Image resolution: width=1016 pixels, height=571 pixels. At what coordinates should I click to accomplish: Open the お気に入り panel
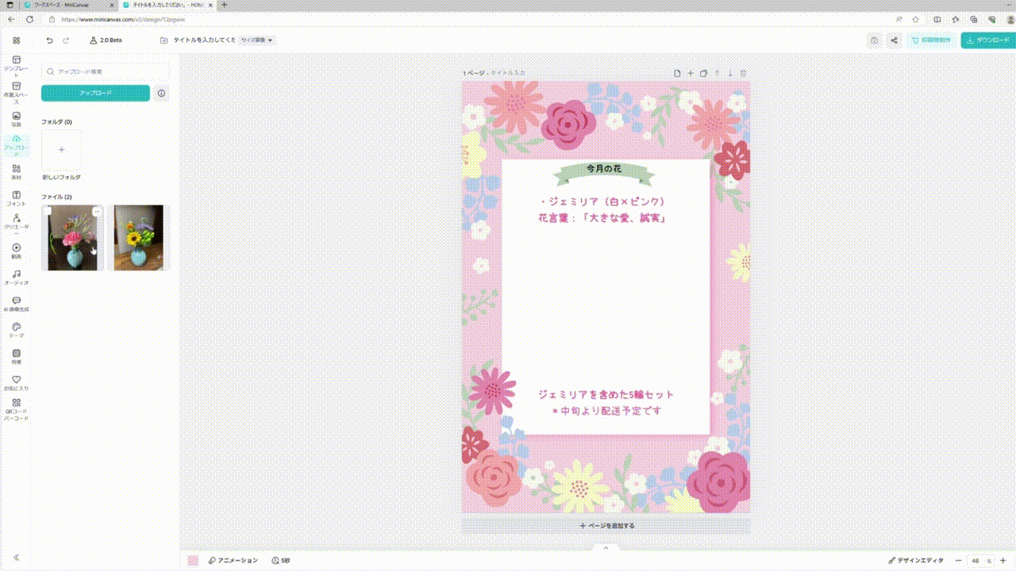16,381
